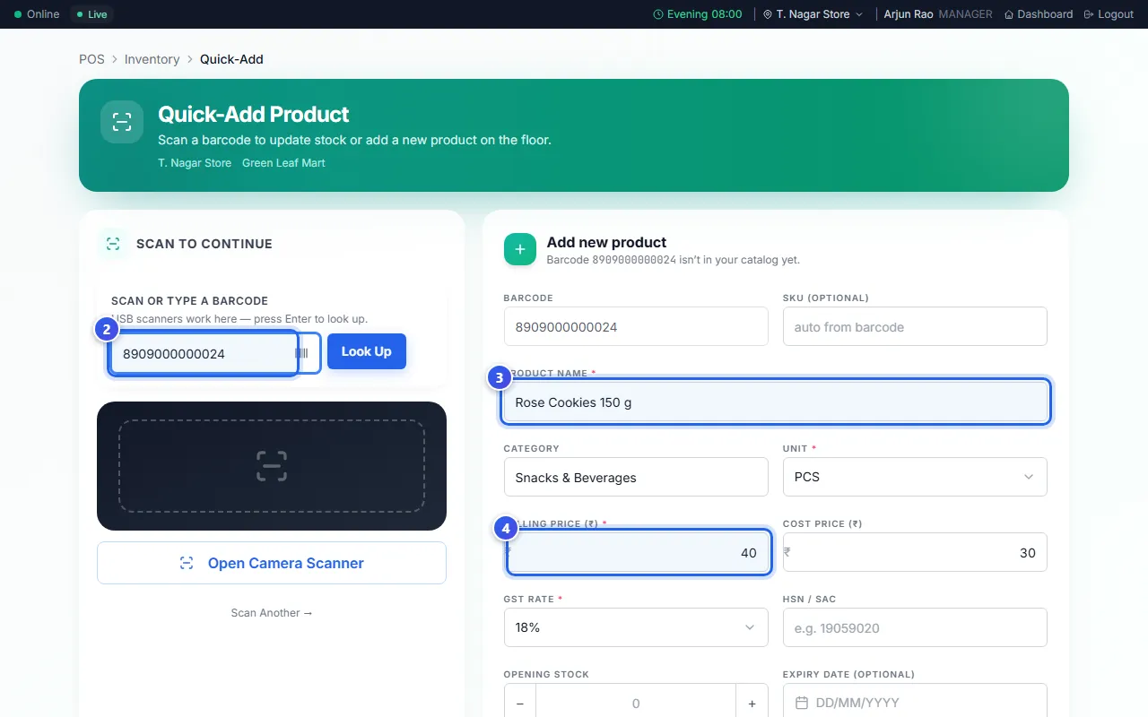
Task: Click Green Leaf Mart in the banner
Action: [x=283, y=163]
